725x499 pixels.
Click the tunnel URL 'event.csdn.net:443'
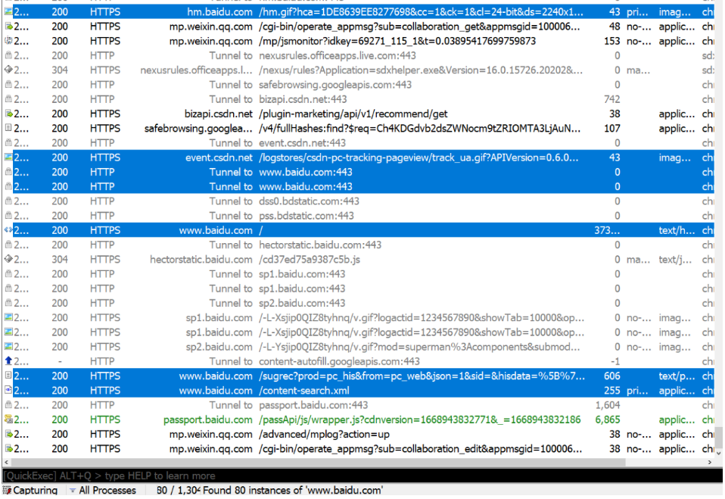click(x=303, y=143)
